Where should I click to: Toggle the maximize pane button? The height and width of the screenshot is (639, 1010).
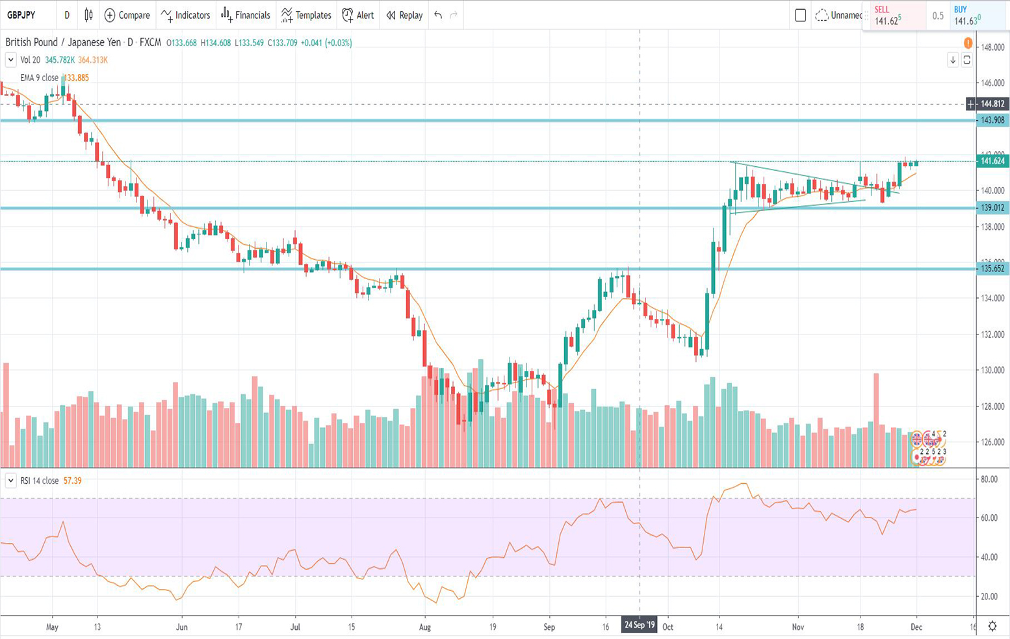point(967,60)
